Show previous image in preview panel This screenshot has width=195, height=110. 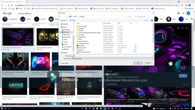pos(183,28)
